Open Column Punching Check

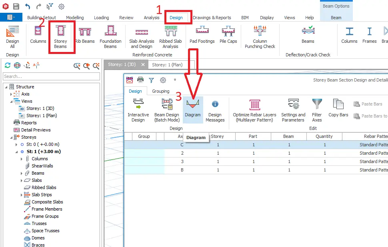[260, 37]
